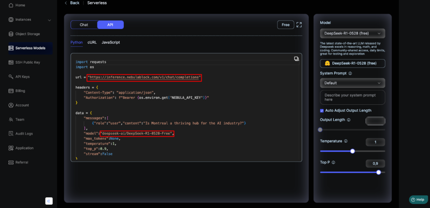Switch to Chat mode
The width and height of the screenshot is (430, 208).
click(84, 25)
